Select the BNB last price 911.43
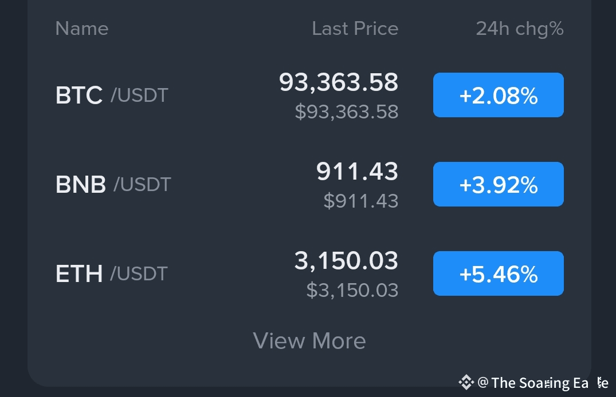Screen dimensions: 616x397 click(x=357, y=172)
